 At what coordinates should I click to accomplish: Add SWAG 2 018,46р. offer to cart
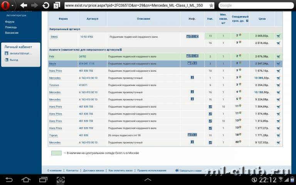coord(278,43)
